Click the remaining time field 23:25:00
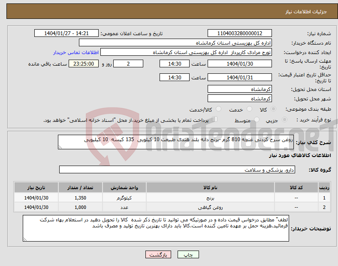 click(84, 63)
